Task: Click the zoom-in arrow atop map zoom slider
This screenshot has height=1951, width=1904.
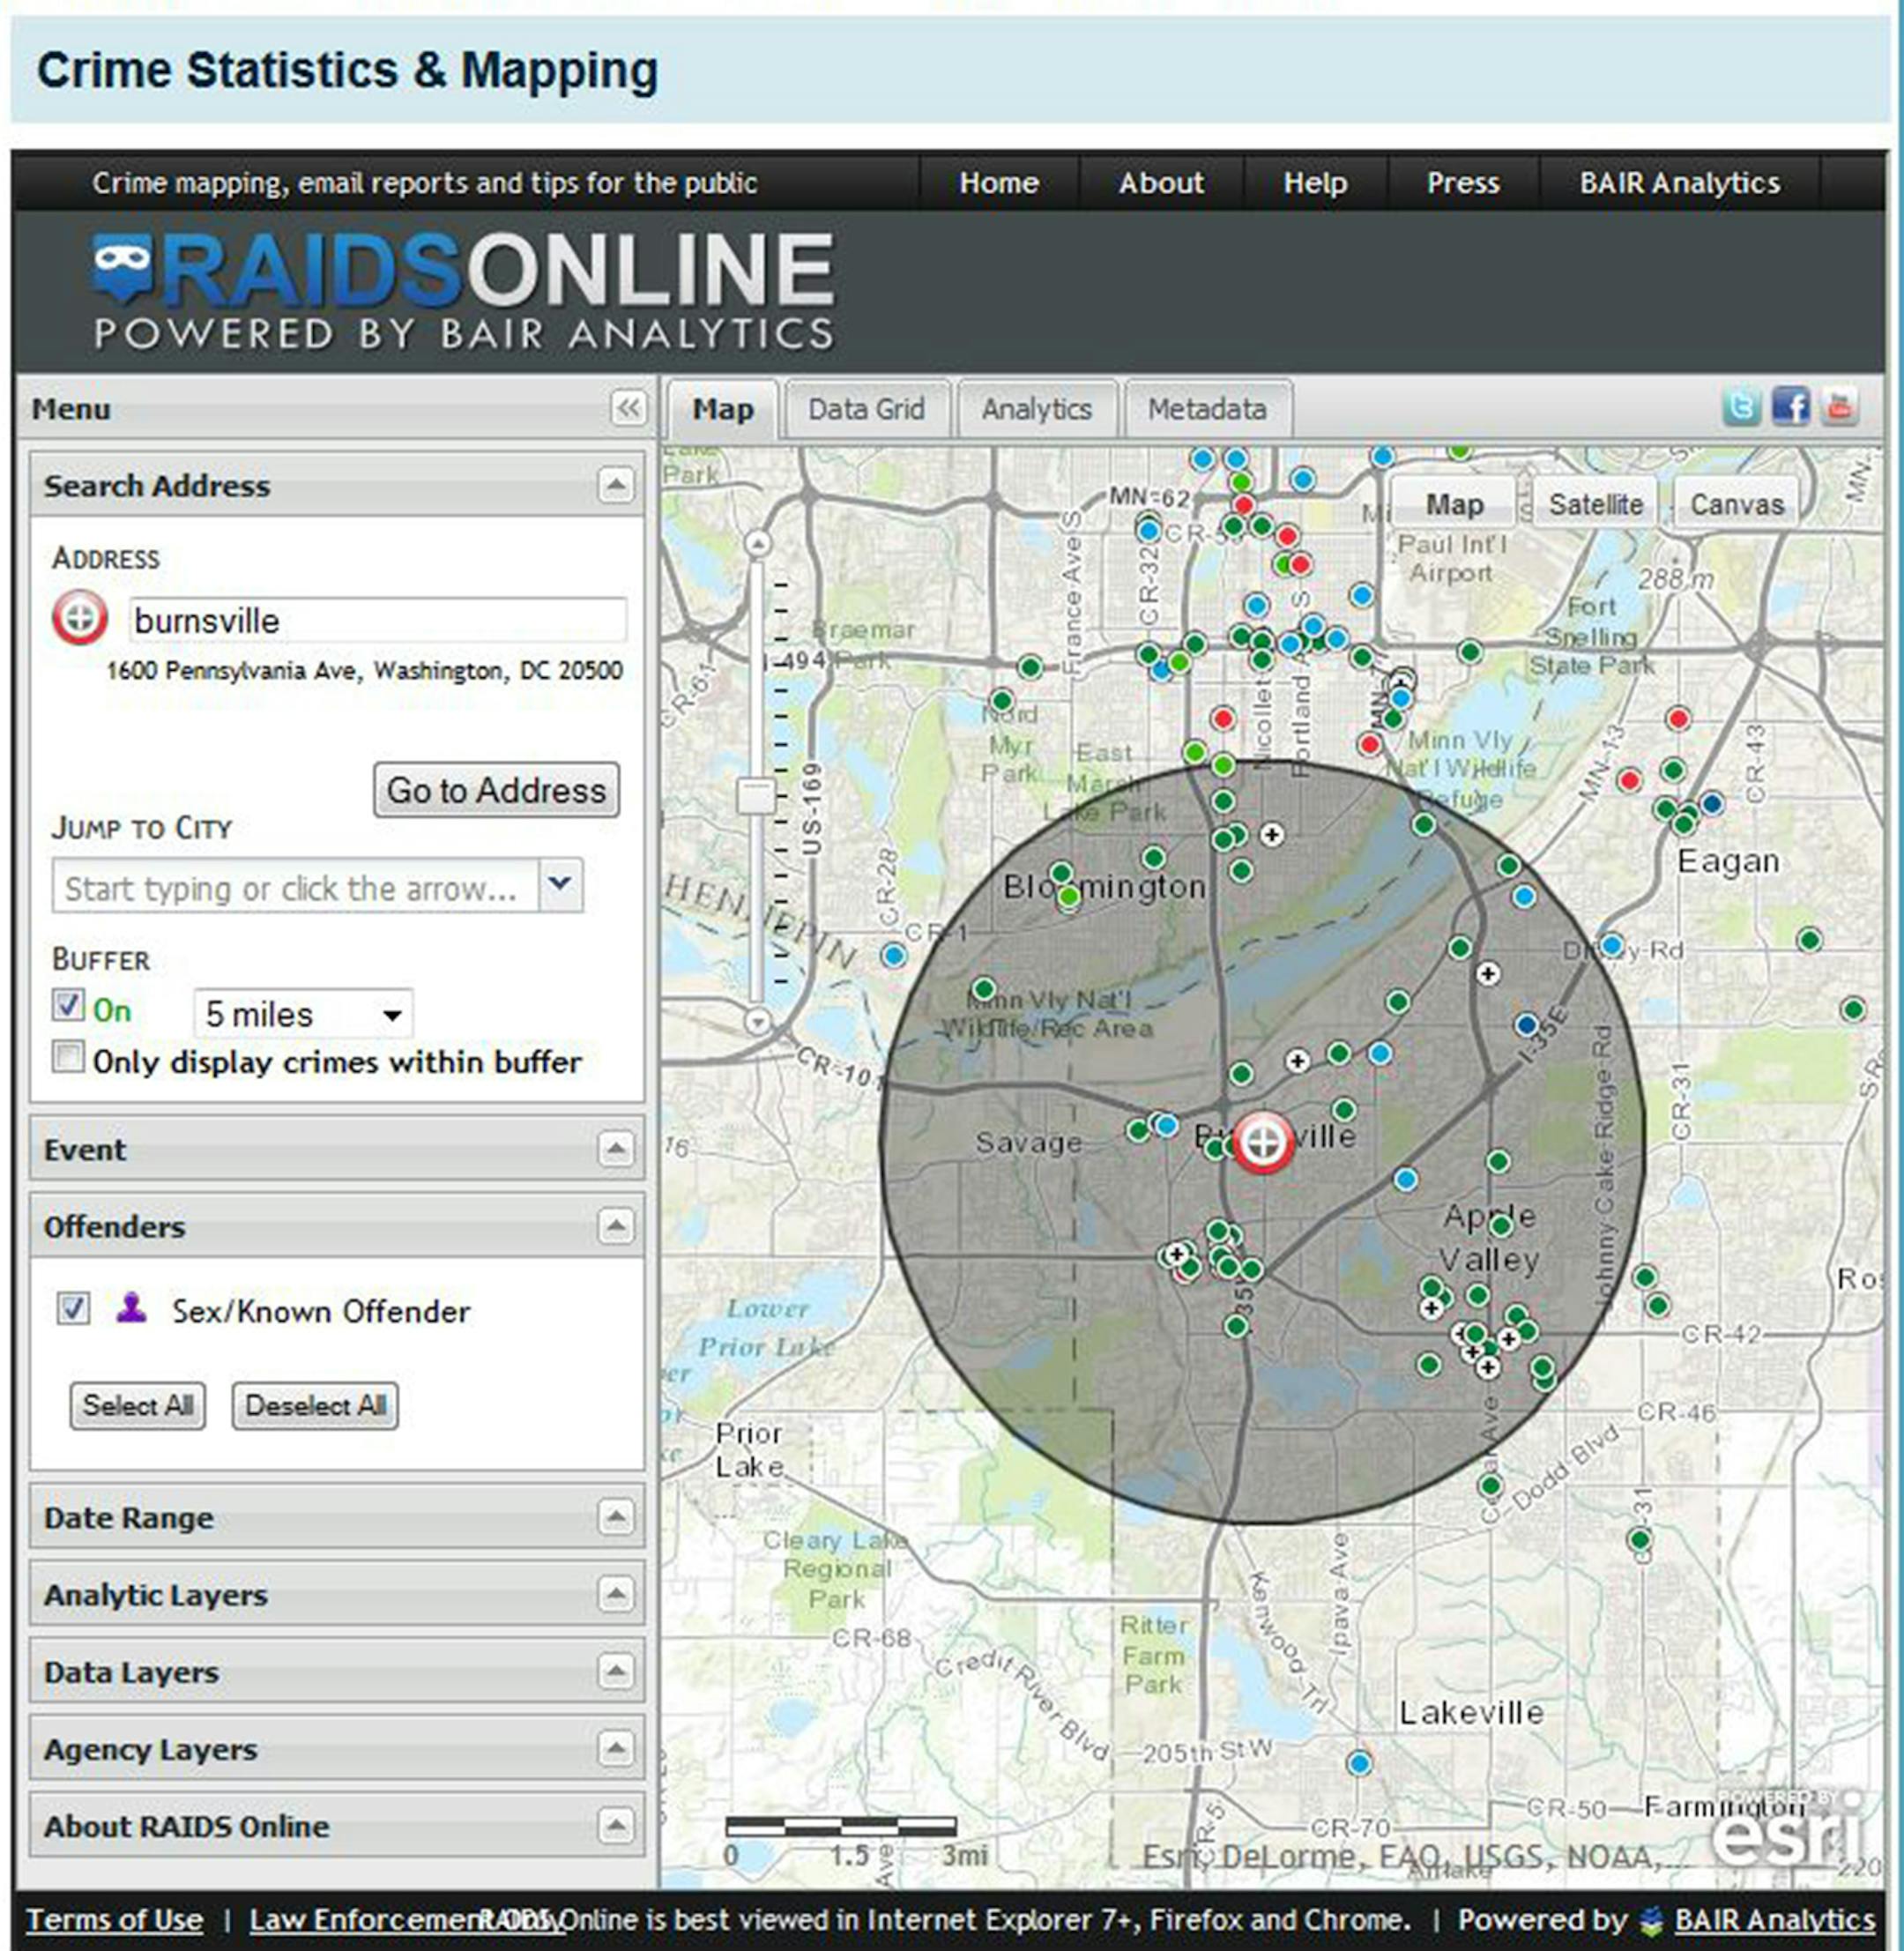Action: point(758,544)
